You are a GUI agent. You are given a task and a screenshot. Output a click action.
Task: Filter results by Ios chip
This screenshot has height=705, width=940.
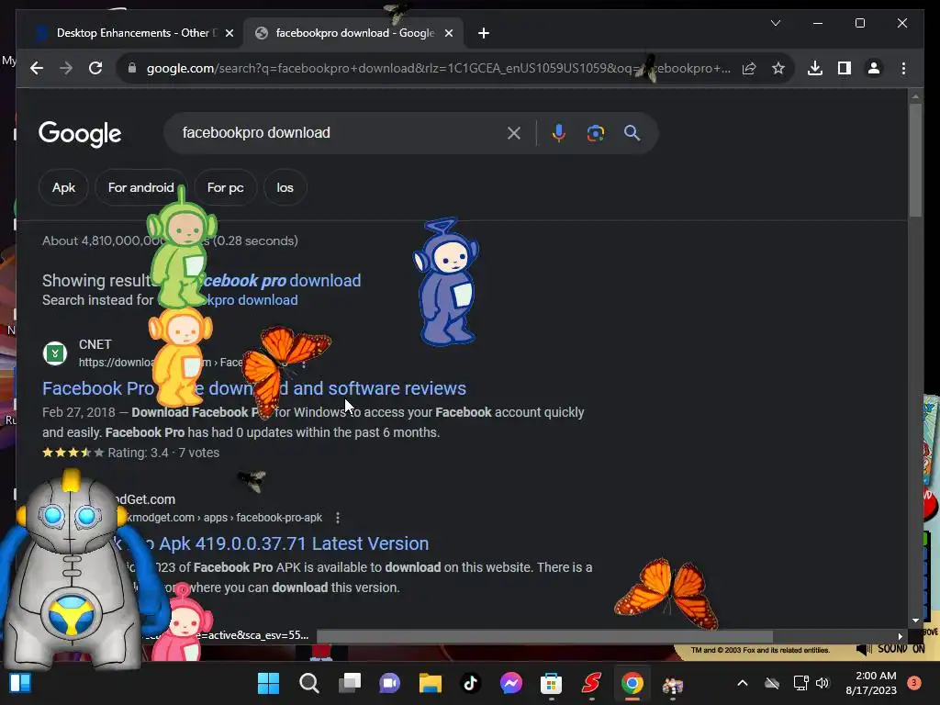(x=285, y=187)
